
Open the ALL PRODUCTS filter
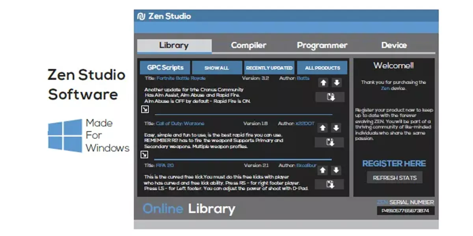pos(322,68)
